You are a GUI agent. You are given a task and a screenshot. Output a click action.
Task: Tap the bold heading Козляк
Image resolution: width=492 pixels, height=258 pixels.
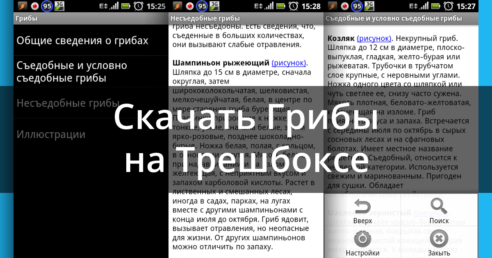[341, 38]
